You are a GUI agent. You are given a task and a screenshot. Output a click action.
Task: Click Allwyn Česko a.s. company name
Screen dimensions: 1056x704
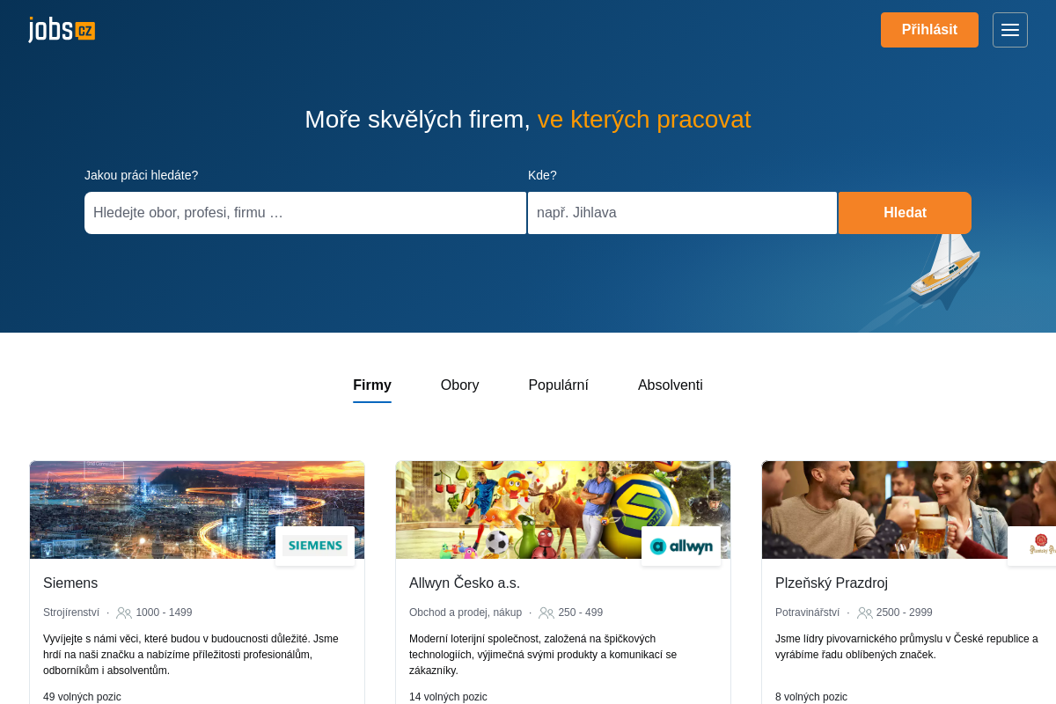pyautogui.click(x=465, y=583)
